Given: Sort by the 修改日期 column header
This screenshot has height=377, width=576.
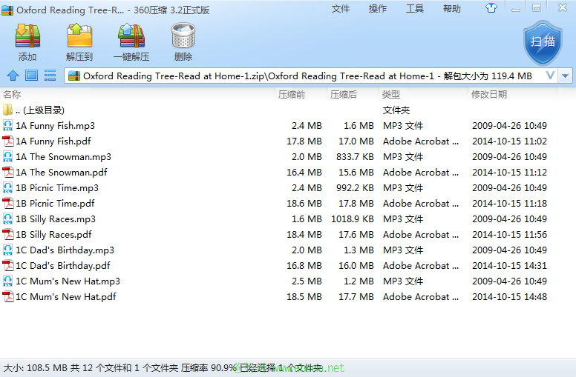Looking at the screenshot, I should [x=489, y=95].
